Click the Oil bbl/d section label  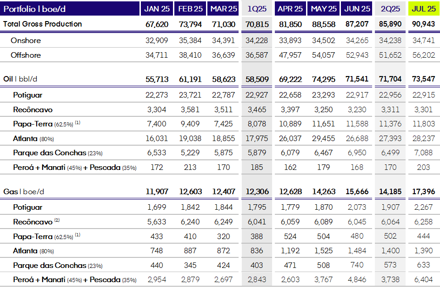pyautogui.click(x=20, y=79)
